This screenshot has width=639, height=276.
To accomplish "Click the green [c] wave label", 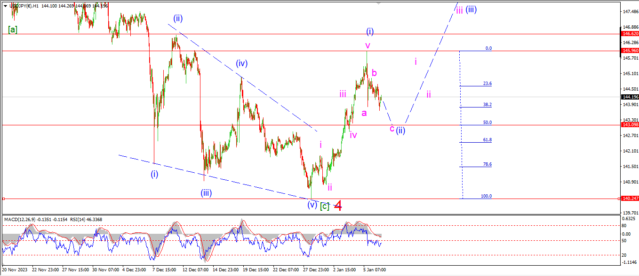I will click(325, 206).
